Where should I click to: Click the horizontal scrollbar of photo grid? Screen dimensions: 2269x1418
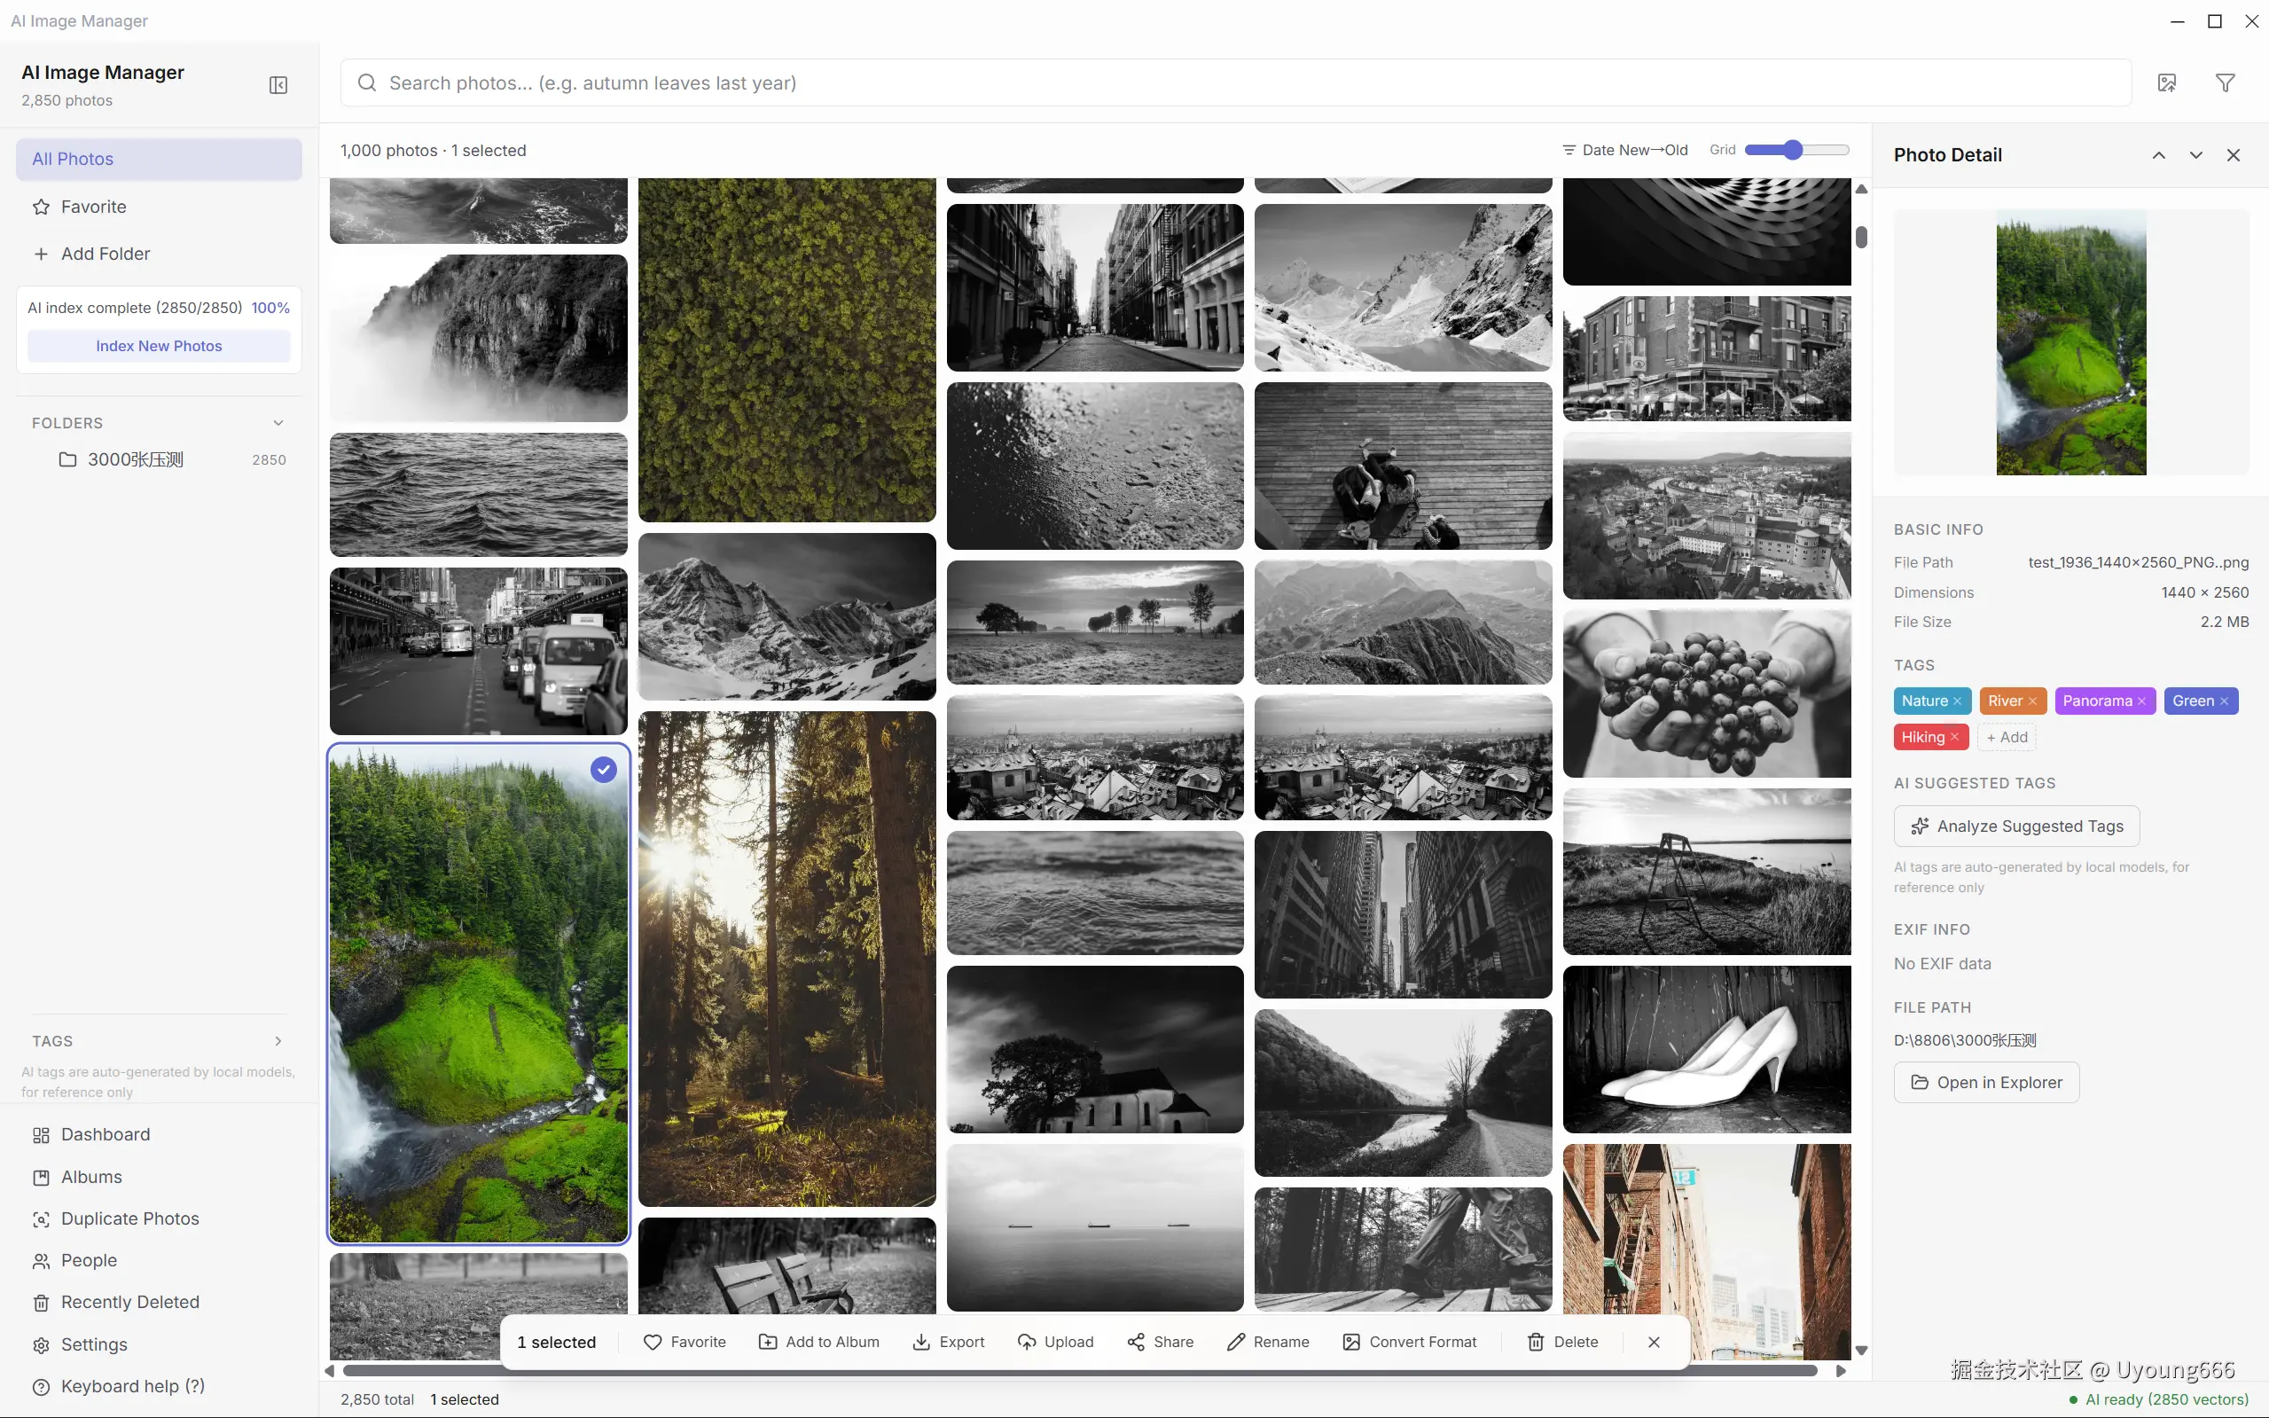[1080, 1370]
